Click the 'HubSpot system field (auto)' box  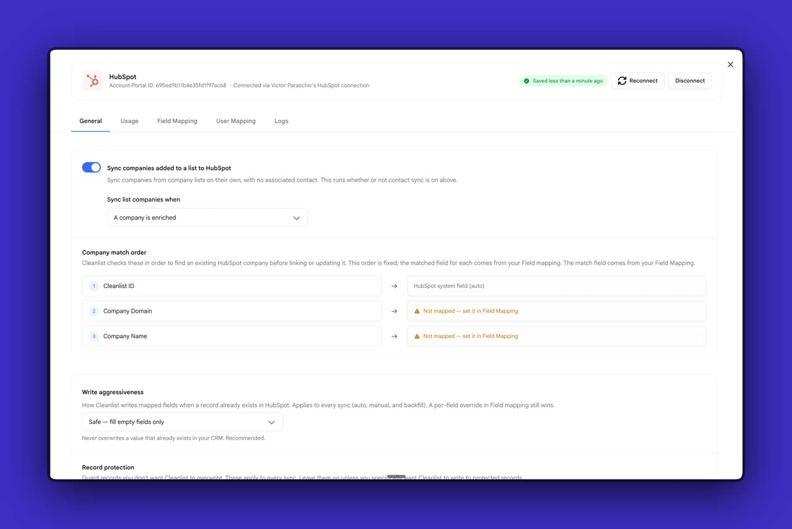(x=556, y=286)
